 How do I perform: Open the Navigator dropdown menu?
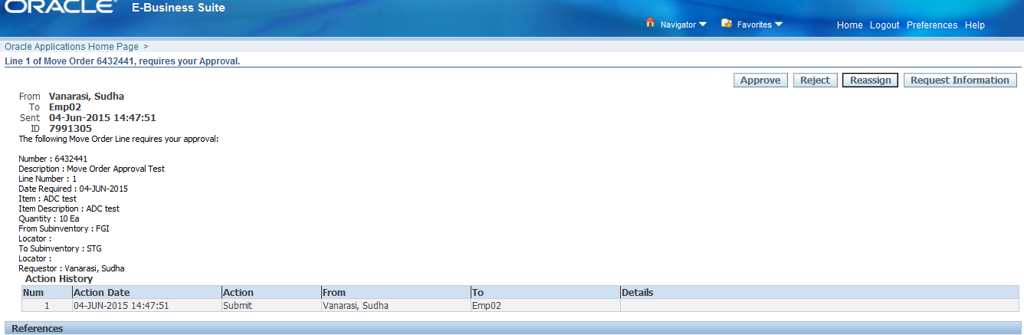tap(684, 25)
